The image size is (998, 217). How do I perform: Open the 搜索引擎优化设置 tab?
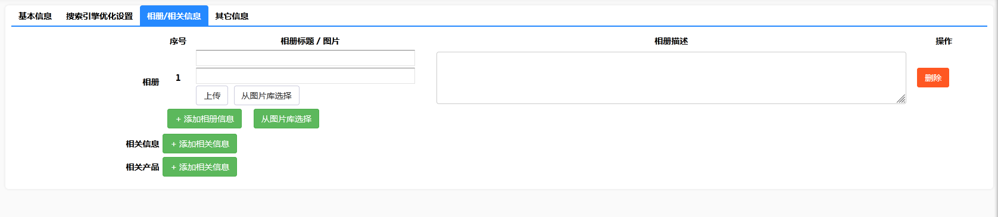pos(99,16)
